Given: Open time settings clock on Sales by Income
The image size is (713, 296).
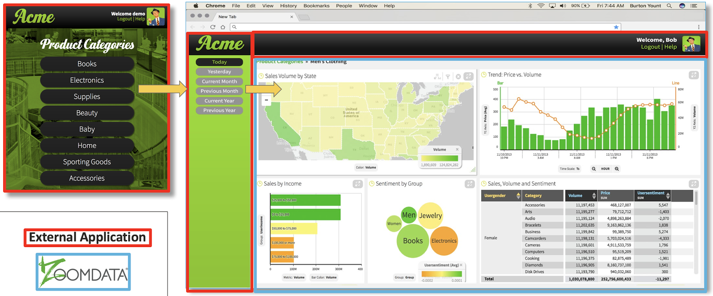Looking at the screenshot, I should click(x=260, y=184).
